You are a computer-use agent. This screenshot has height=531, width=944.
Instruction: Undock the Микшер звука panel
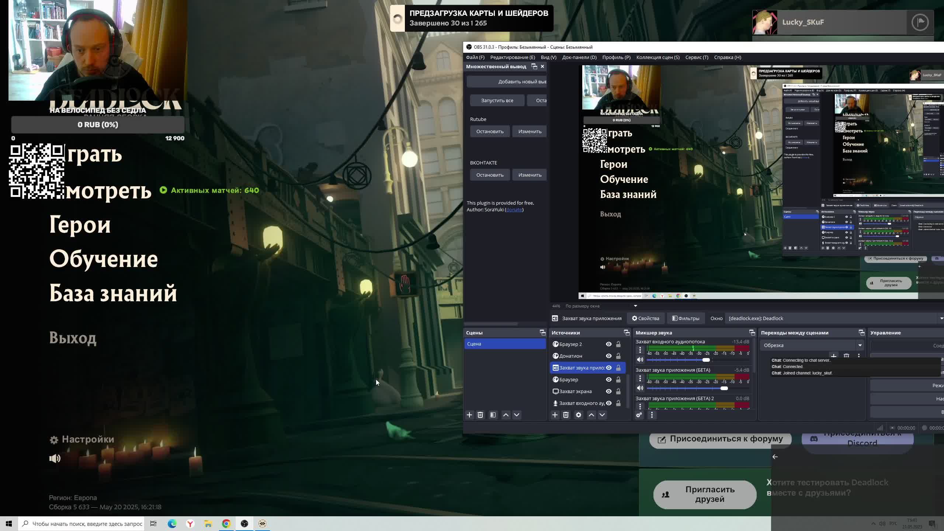point(752,333)
